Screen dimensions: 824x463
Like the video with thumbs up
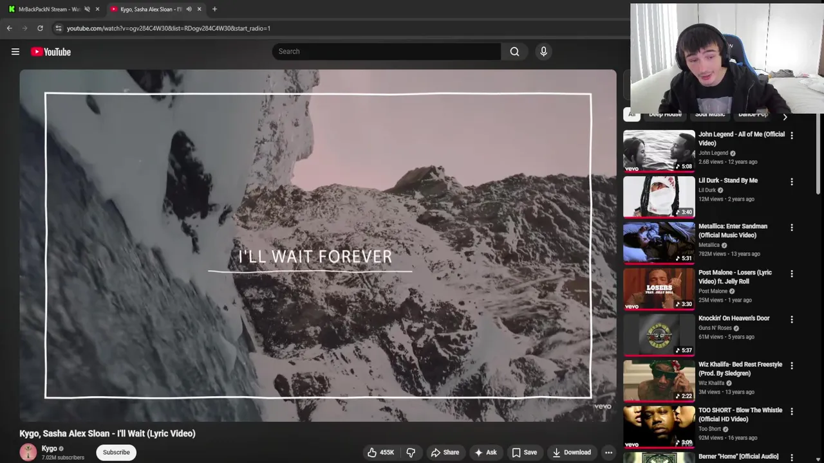[x=380, y=452]
